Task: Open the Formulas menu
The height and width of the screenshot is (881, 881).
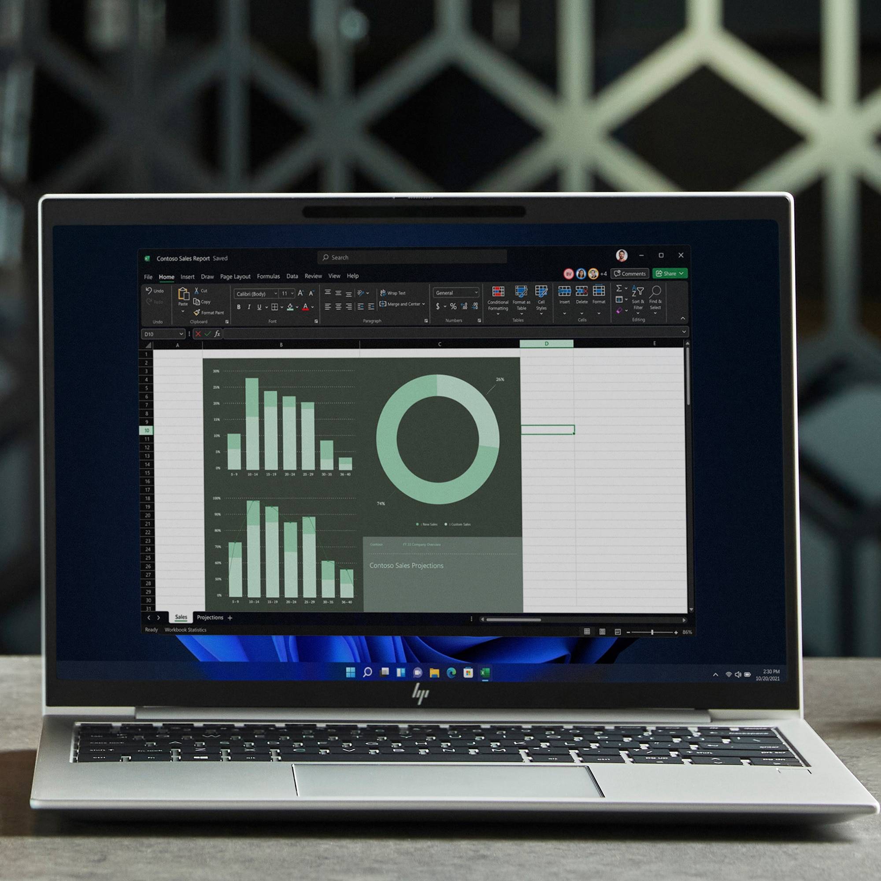Action: tap(268, 275)
